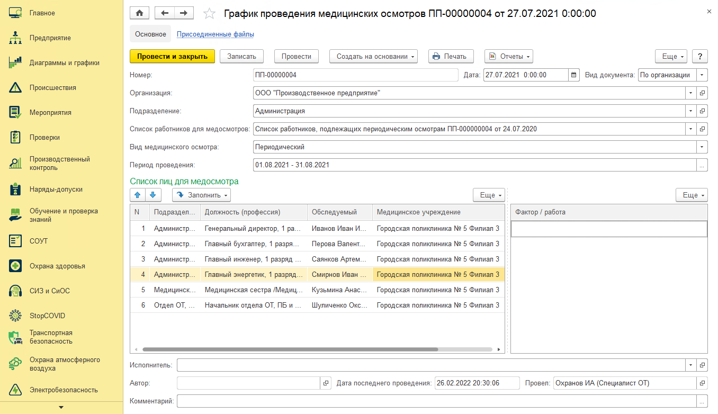Screen dimensions: 718x414
Task: Navigate forward with right arrow
Action: (x=183, y=13)
